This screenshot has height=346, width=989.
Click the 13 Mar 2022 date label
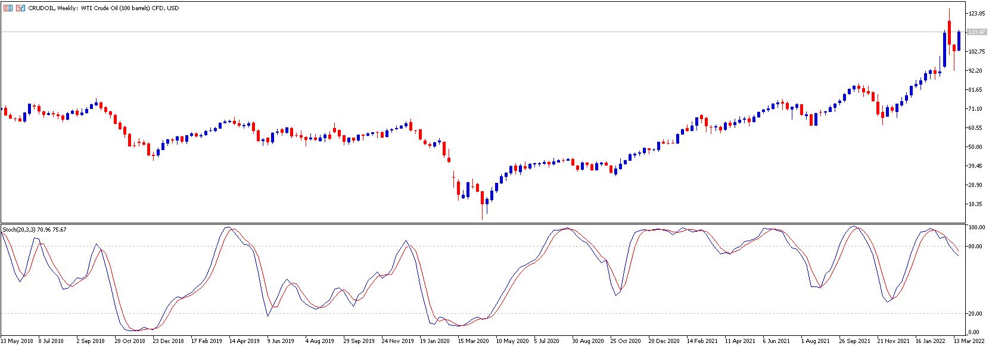tap(969, 341)
